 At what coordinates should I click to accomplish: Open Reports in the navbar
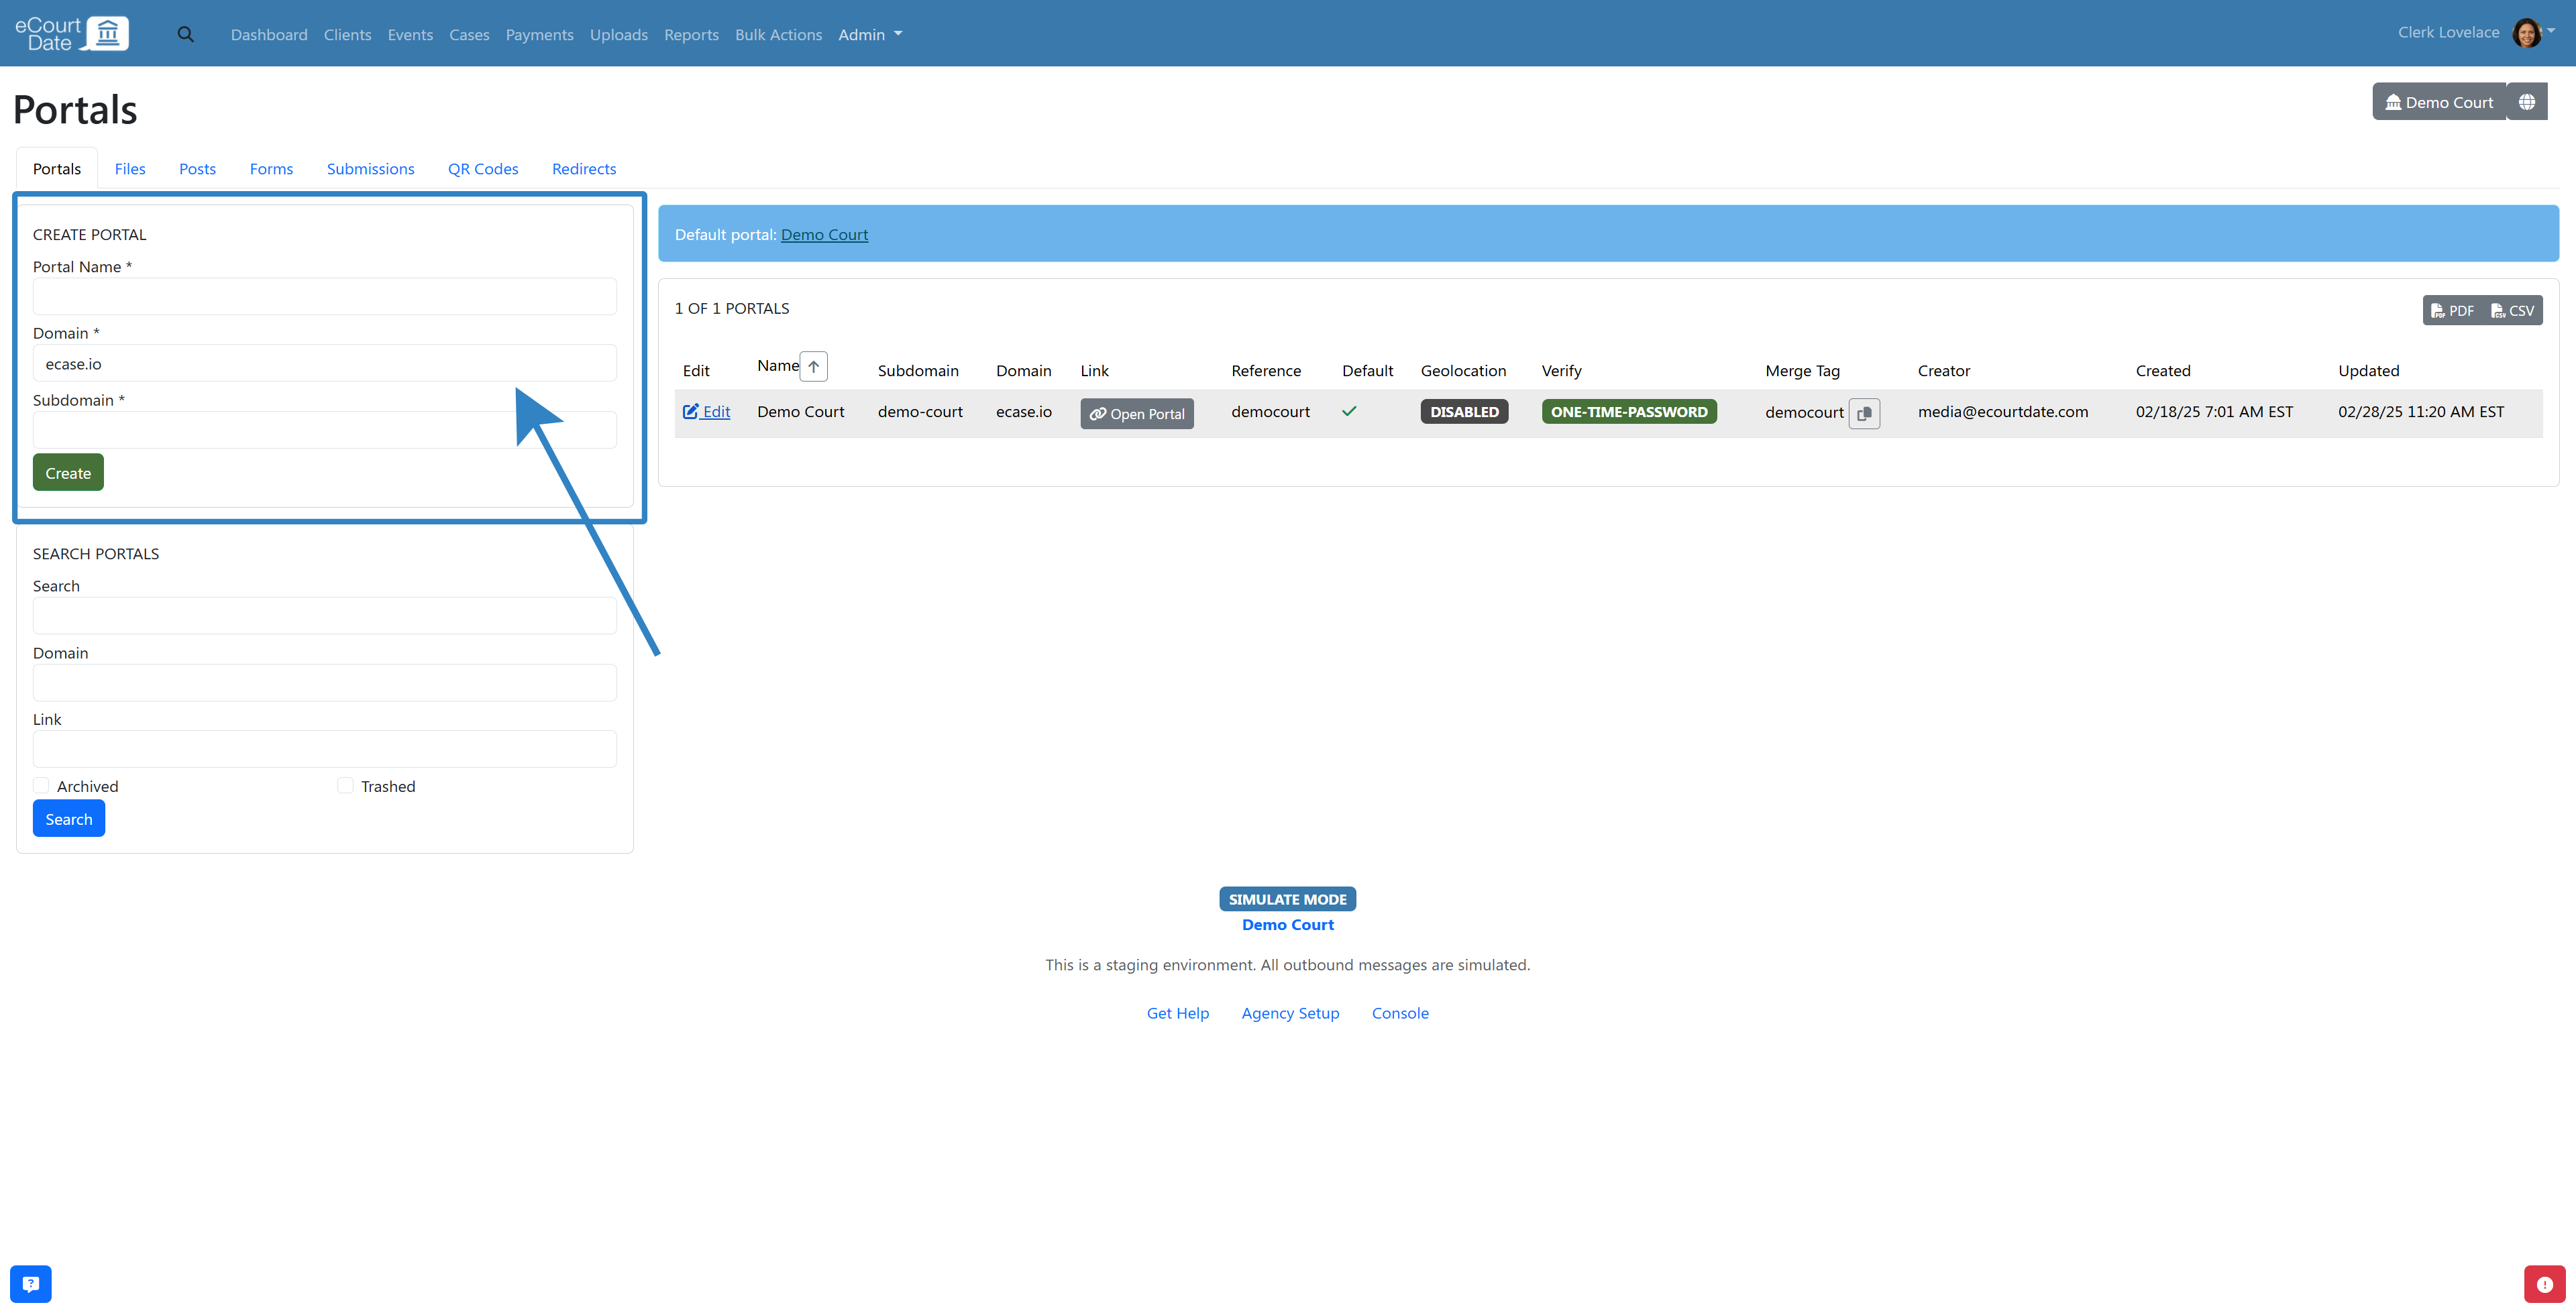click(691, 34)
